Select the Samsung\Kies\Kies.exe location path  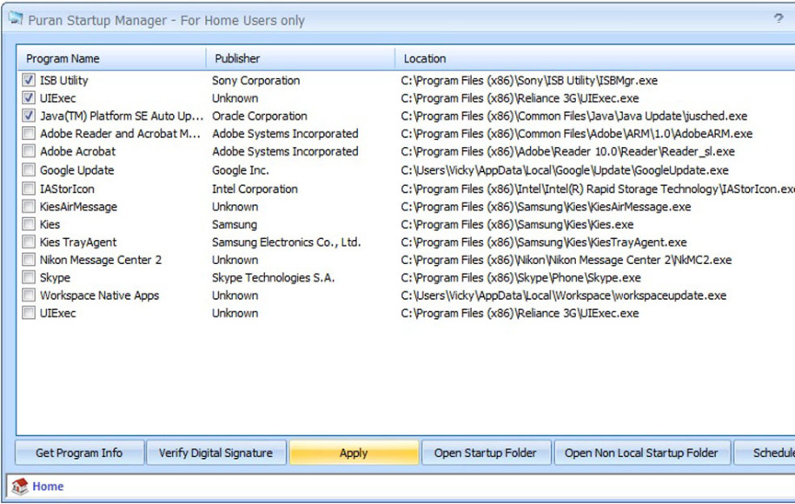click(517, 224)
